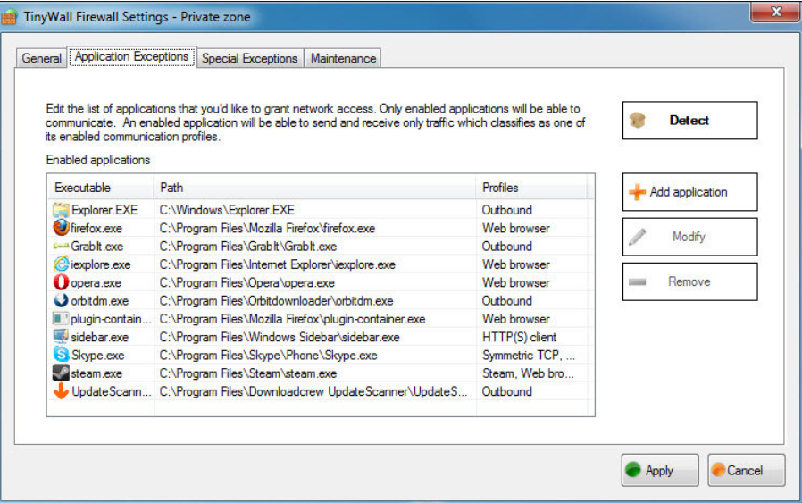802x503 pixels.
Task: Click the Cancel button label
Action: click(745, 470)
